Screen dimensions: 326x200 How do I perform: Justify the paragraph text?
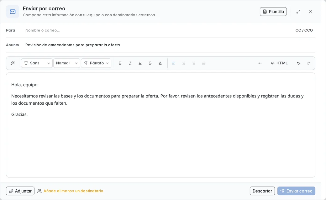pos(204,63)
